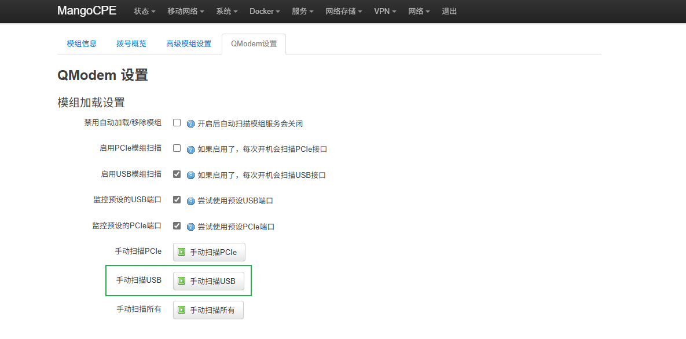Click green icon on 手动扫描所有 button
This screenshot has width=686, height=339.
[x=182, y=310]
